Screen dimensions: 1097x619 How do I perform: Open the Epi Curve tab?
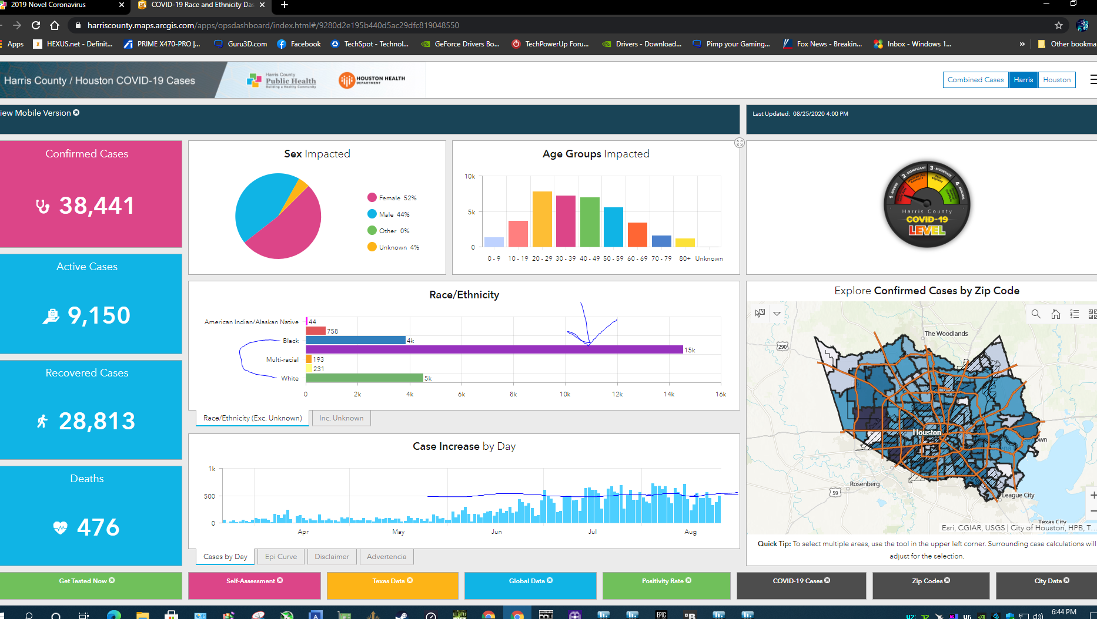tap(281, 557)
